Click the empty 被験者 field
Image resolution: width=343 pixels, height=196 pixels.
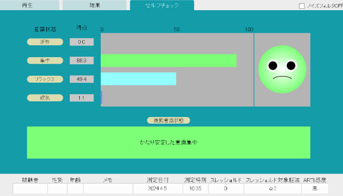pos(30,188)
